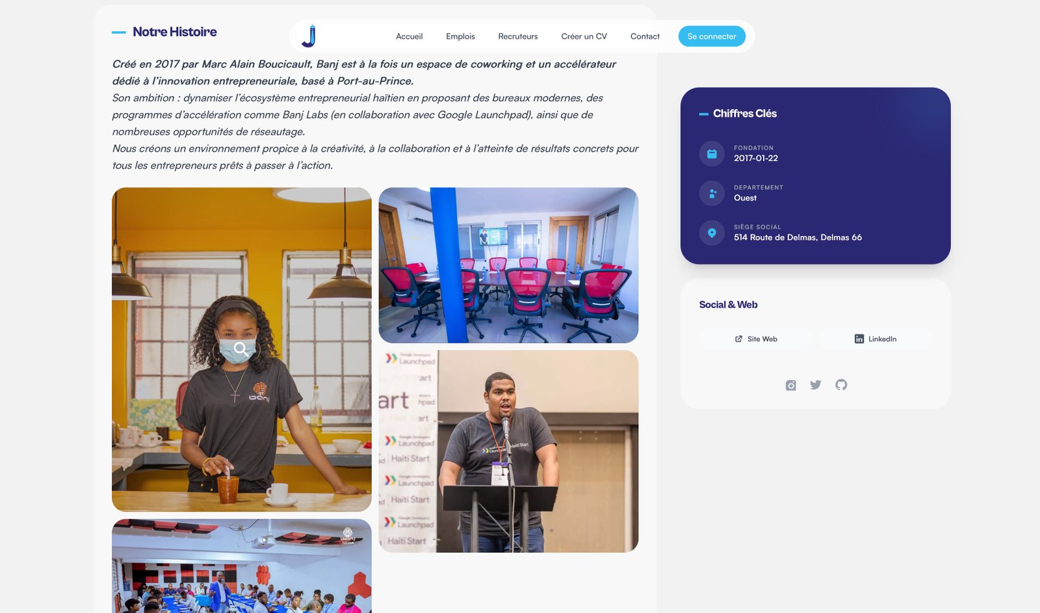The width and height of the screenshot is (1040, 613).
Task: Open the speaker at podium photo
Action: (x=508, y=451)
